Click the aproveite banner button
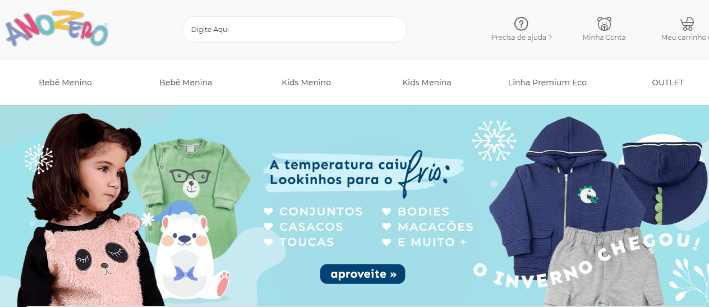 coord(362,274)
